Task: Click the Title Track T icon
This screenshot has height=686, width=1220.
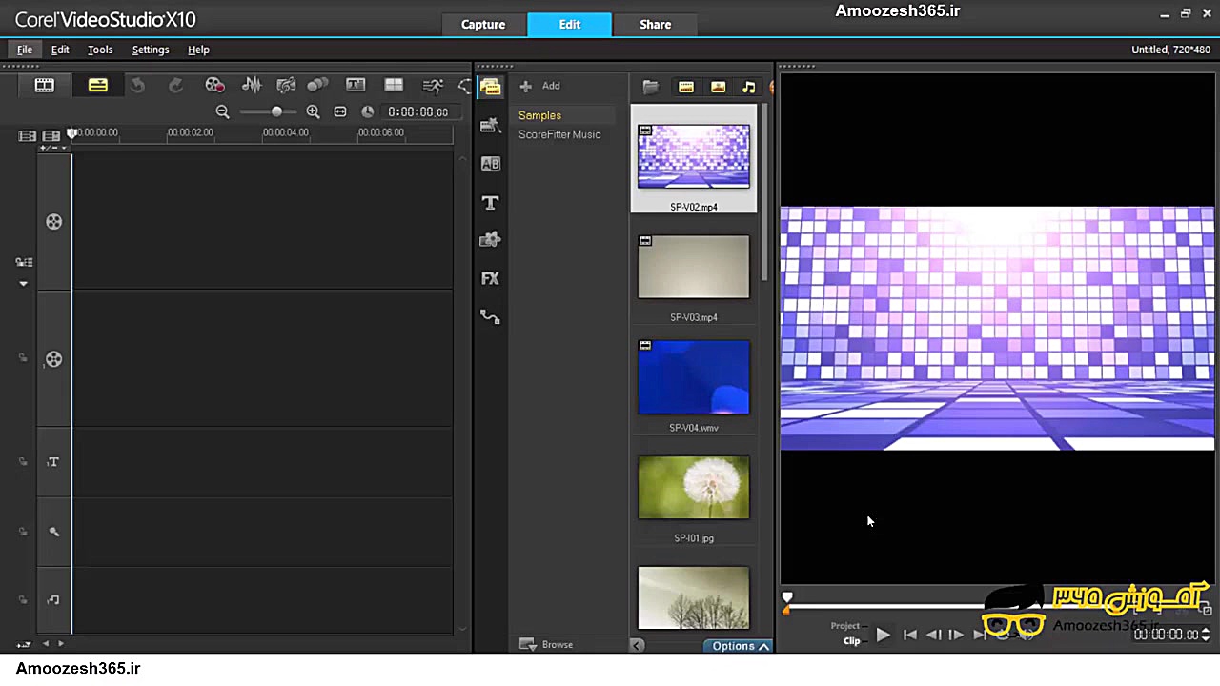Action: 53,462
